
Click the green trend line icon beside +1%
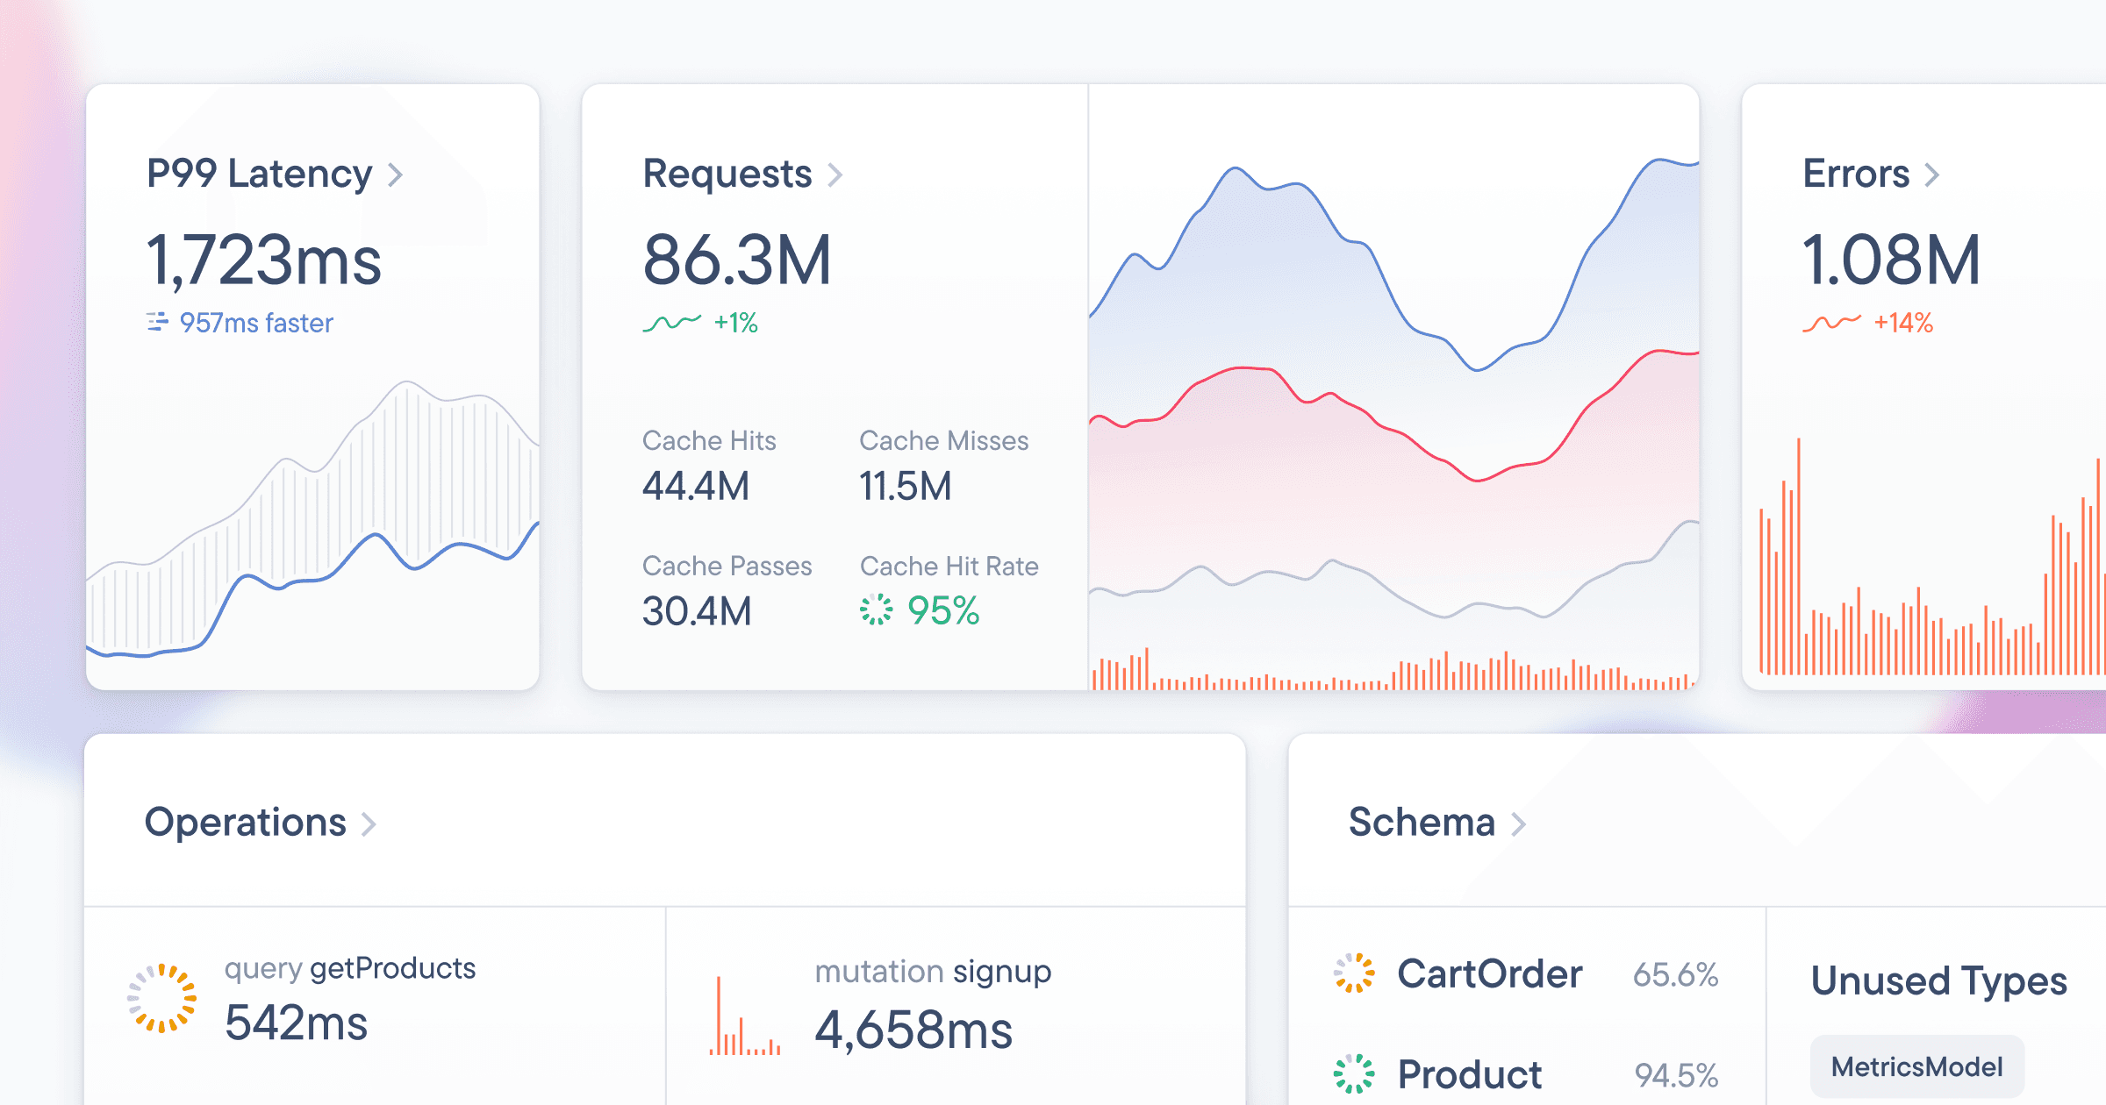point(671,323)
